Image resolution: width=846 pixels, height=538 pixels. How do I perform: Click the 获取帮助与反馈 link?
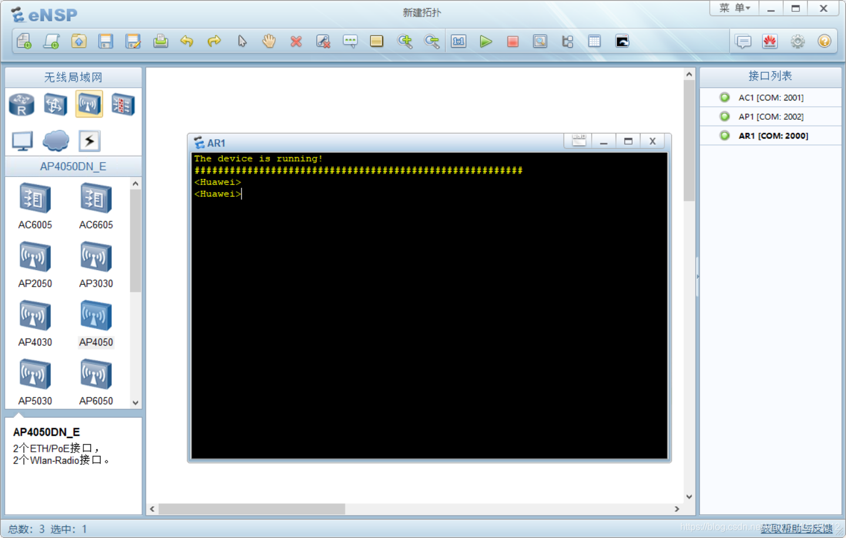tap(797, 529)
